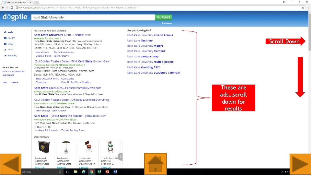Open KSU Golden Flashes Store - Officially Licensed Everything
Screen dimensions: 311x175
coord(71,100)
